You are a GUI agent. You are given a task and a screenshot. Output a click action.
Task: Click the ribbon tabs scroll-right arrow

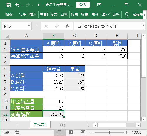tap(145, 15)
